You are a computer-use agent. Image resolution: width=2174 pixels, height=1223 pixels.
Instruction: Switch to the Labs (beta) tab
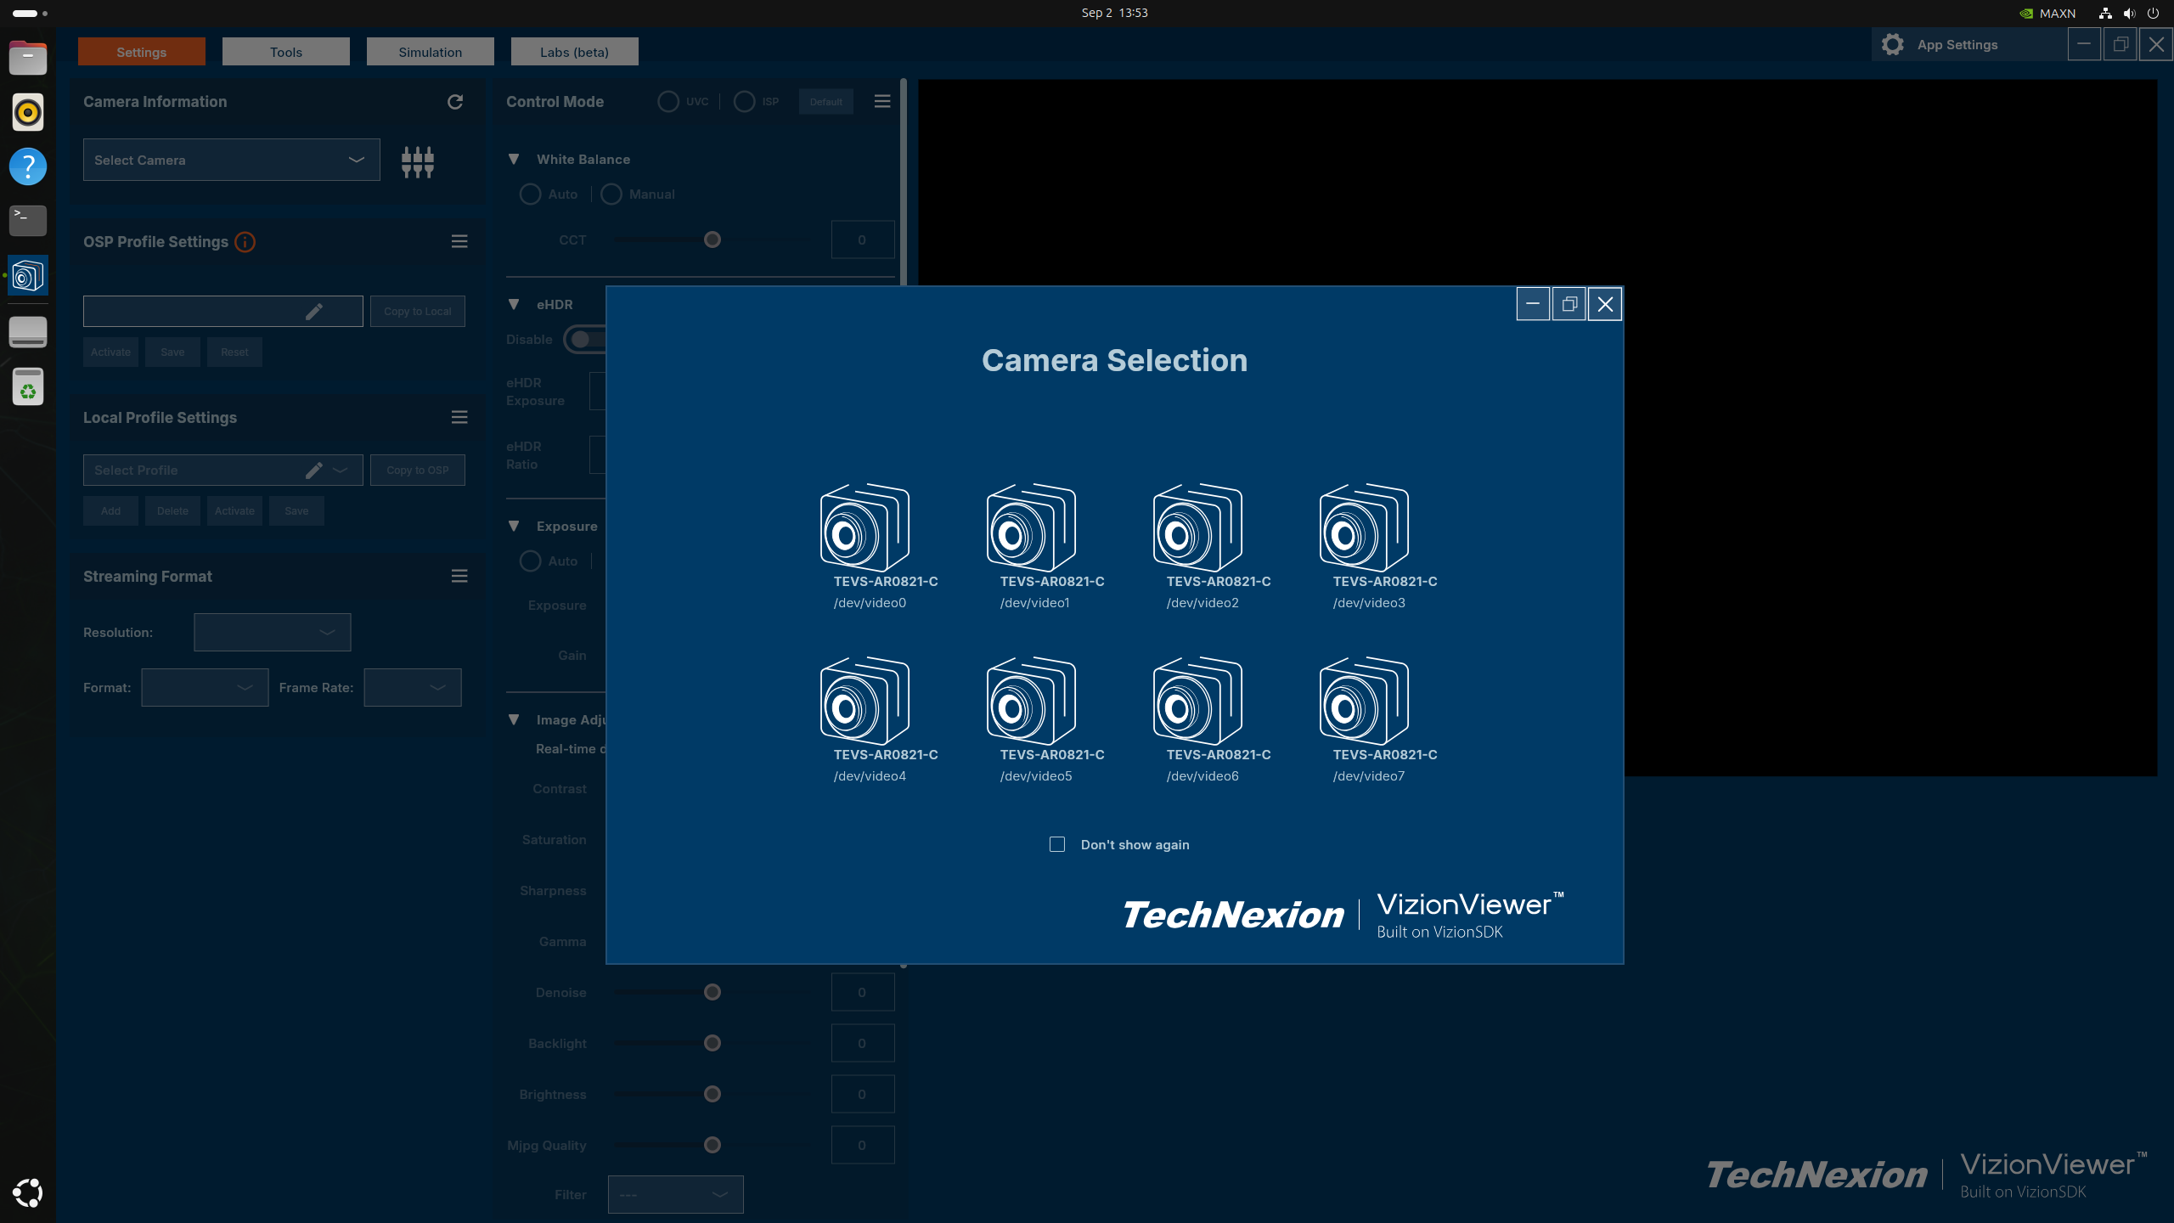[x=575, y=52]
